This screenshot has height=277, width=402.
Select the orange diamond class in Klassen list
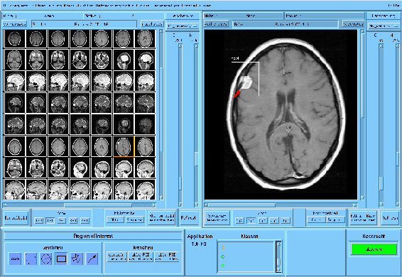coord(222,247)
